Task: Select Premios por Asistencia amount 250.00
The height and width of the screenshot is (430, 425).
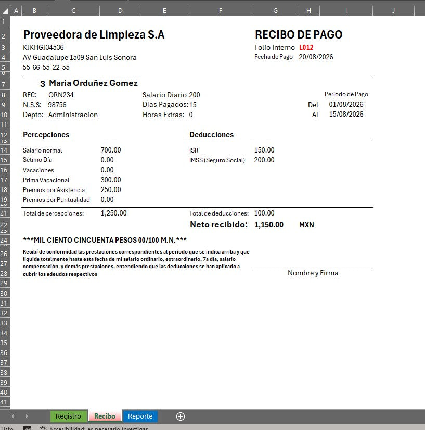Action: coord(111,189)
